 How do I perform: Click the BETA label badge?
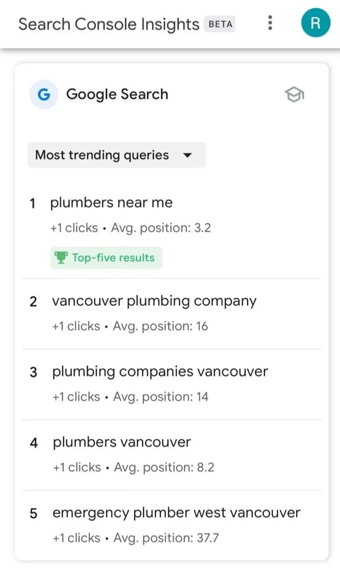(220, 24)
